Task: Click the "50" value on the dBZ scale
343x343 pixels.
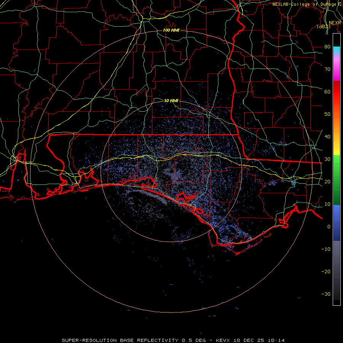Action: pos(327,114)
